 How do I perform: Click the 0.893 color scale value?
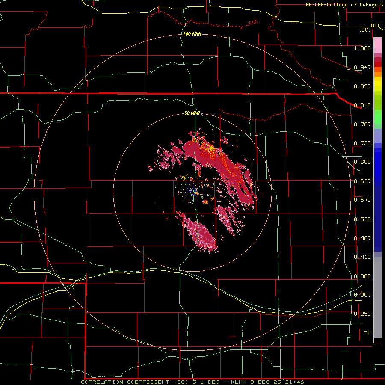point(362,86)
